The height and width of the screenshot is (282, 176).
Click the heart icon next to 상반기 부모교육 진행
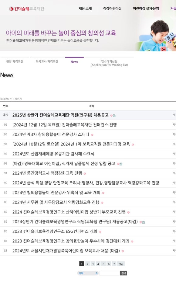coord(128,213)
